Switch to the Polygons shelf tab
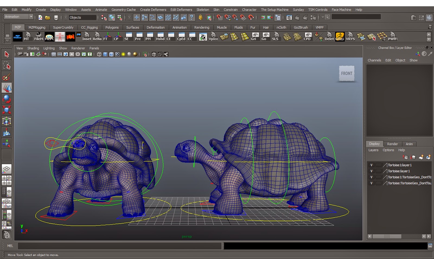Image resolution: width=434 pixels, height=259 pixels. pos(112,27)
